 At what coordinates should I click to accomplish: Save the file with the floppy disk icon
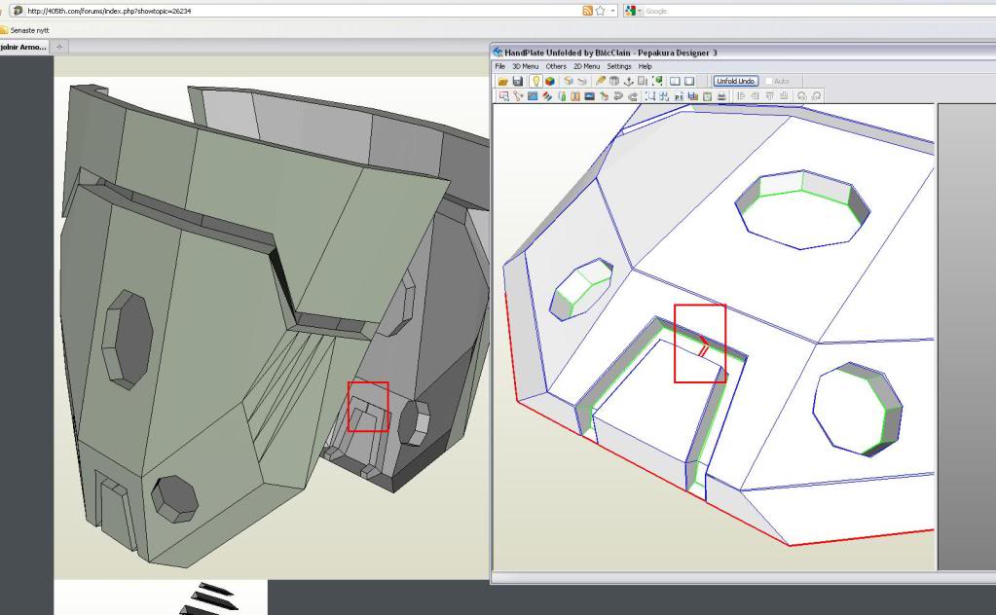pos(518,81)
